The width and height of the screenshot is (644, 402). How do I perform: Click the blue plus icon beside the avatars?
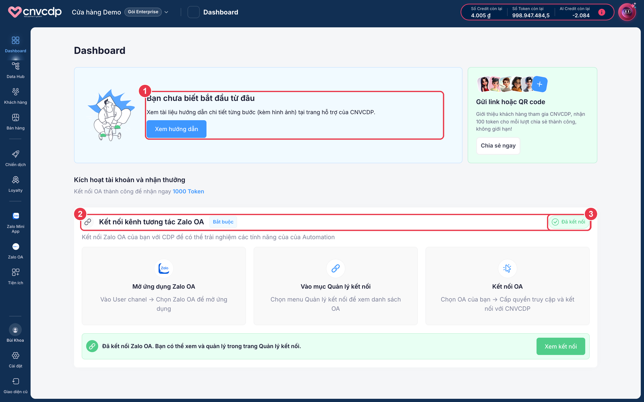pos(540,84)
